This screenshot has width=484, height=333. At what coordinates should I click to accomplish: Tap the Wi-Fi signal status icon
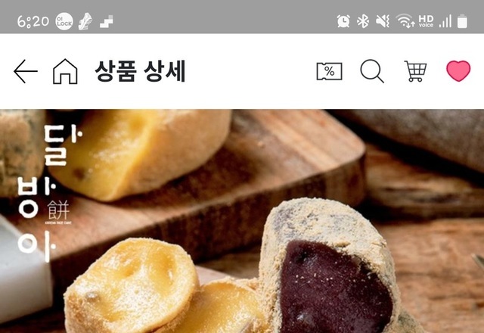pyautogui.click(x=405, y=21)
